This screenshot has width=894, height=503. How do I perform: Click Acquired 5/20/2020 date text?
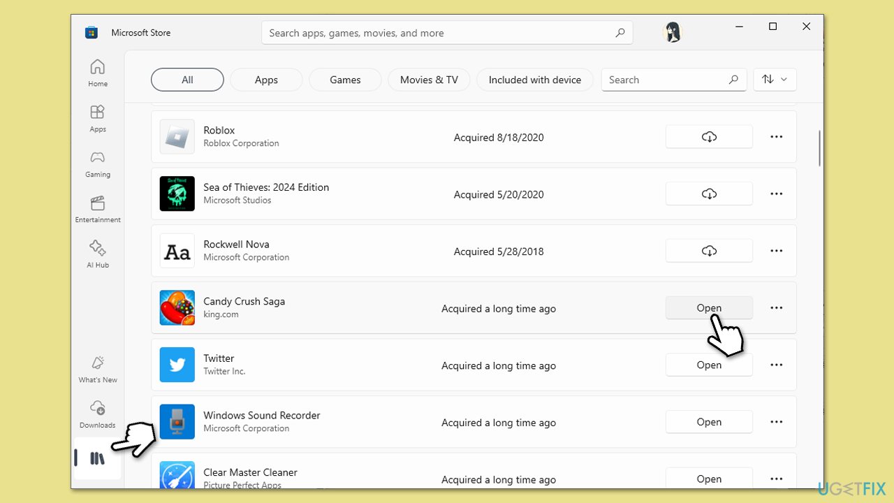pos(499,194)
